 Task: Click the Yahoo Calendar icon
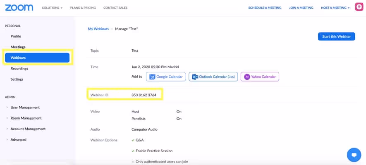[247, 77]
